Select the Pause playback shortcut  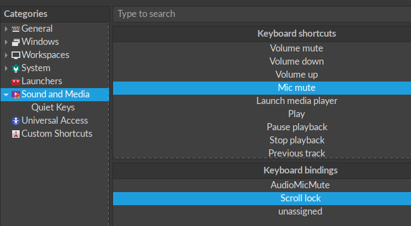pos(262,127)
